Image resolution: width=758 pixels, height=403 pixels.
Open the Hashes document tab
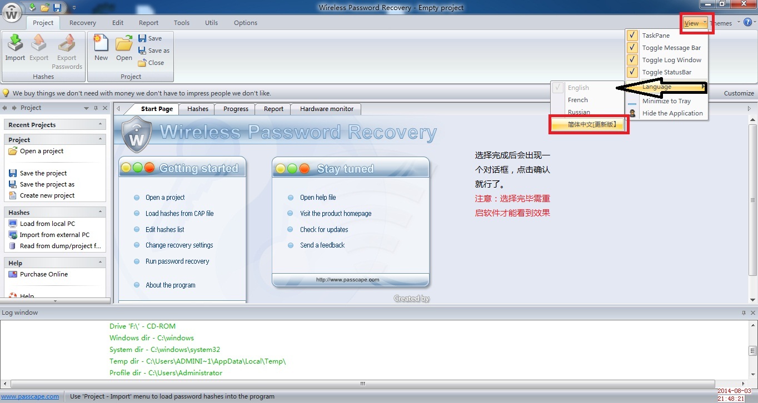point(198,109)
